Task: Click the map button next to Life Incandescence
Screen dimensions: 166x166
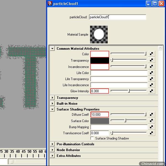Action: coord(151,85)
